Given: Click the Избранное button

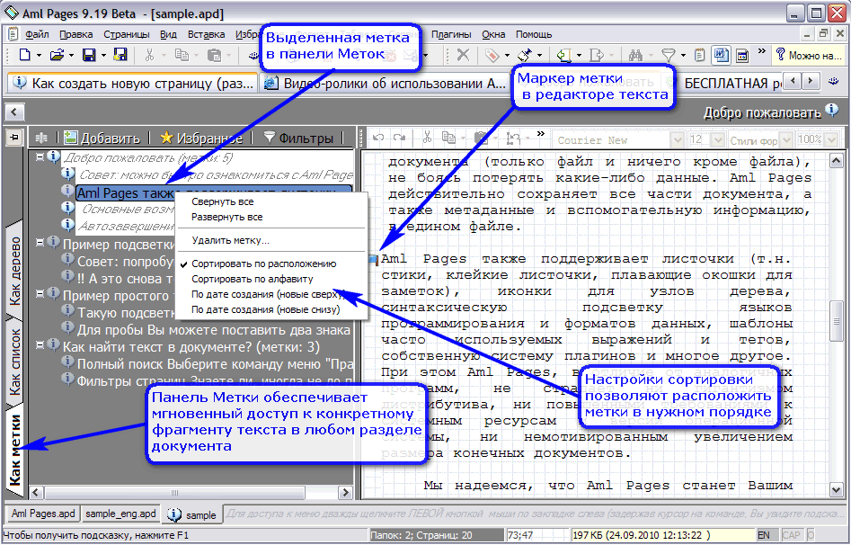Looking at the screenshot, I should [x=201, y=138].
